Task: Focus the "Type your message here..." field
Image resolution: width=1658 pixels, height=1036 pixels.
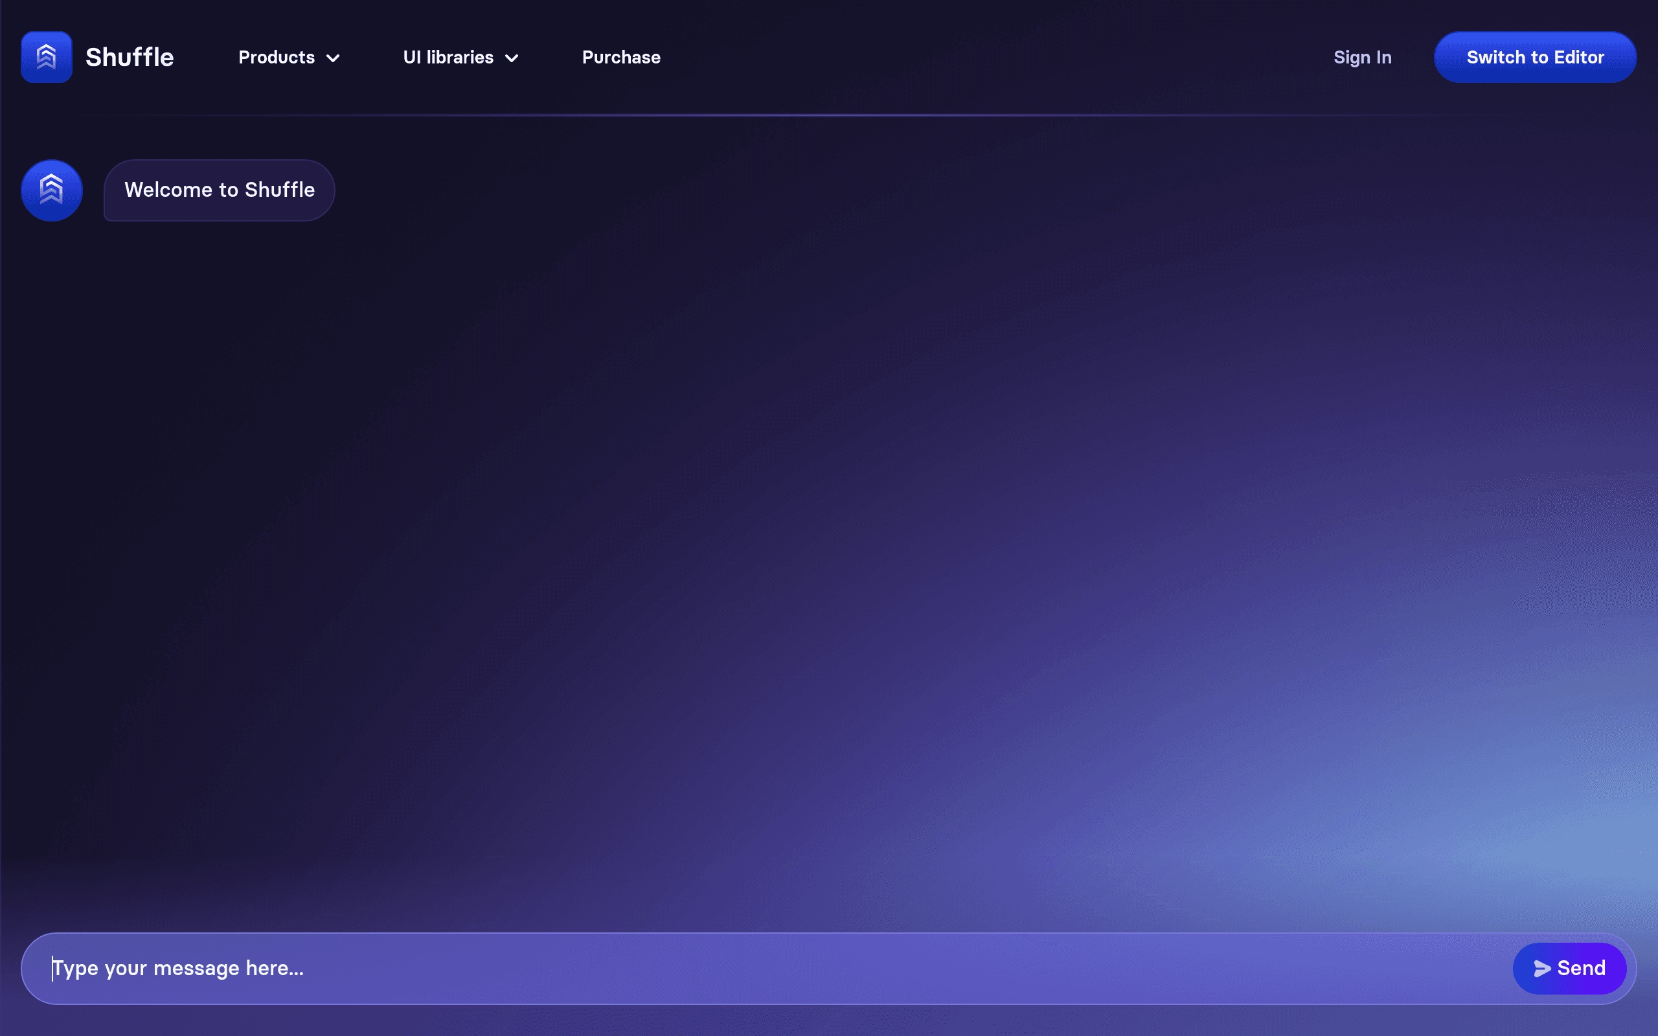Action: point(767,968)
